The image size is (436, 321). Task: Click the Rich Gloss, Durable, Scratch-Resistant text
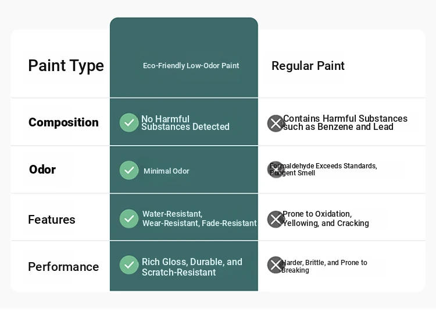[x=192, y=267]
